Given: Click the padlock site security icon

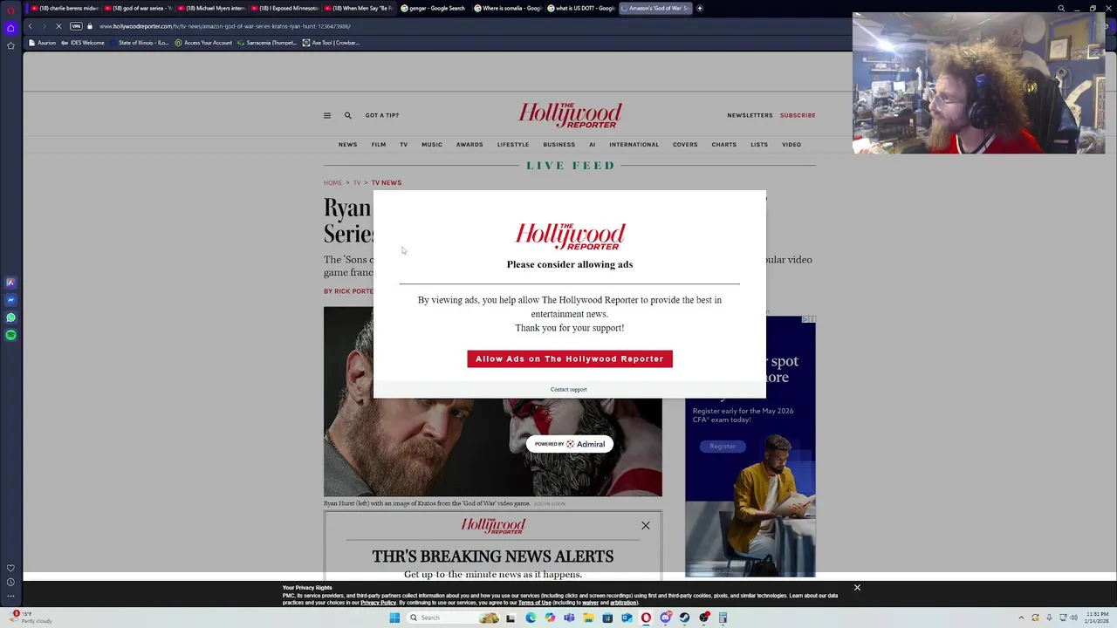Looking at the screenshot, I should [x=89, y=26].
